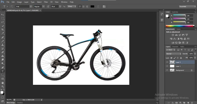Open the Filter menu
197x104 pixels.
[x=46, y=2]
